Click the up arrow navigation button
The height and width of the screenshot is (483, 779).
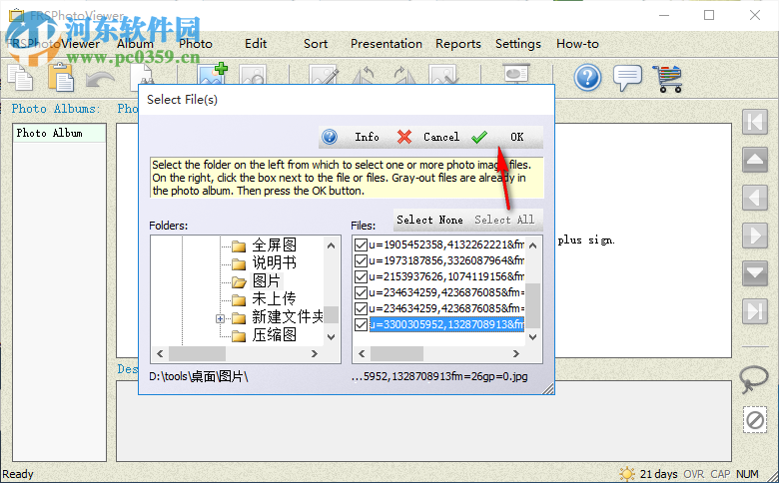[x=755, y=160]
